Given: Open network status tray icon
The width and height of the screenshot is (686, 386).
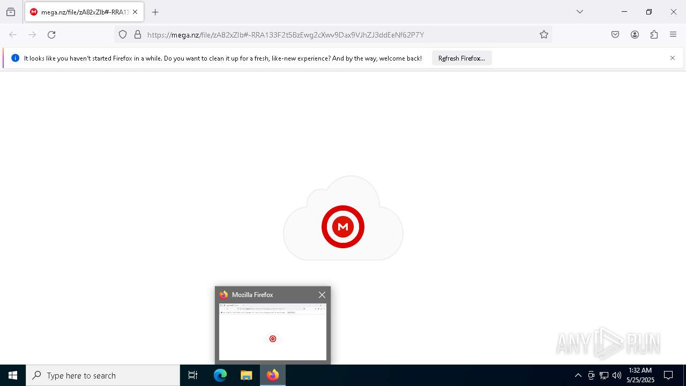Looking at the screenshot, I should (604, 375).
